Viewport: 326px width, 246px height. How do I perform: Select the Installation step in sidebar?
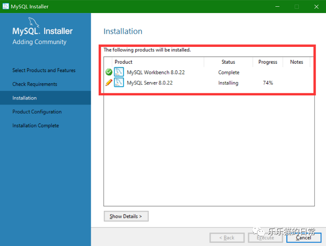coord(45,98)
